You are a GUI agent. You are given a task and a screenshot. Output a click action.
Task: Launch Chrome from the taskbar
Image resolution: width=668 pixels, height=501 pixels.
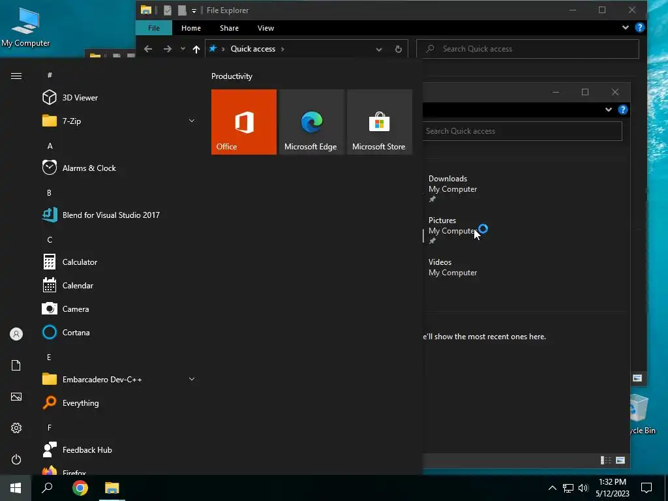[80, 488]
